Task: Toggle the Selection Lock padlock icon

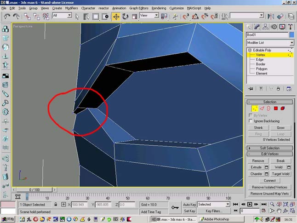Action: (56, 204)
